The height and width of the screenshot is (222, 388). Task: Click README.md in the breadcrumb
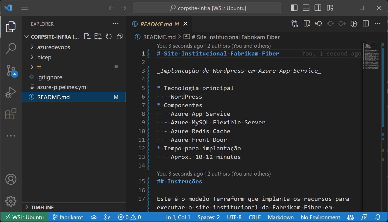point(159,37)
